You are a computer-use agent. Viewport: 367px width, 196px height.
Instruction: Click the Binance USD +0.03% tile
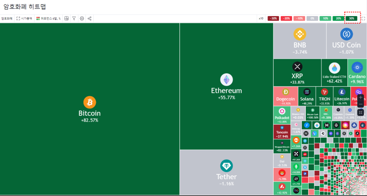tap(298, 113)
